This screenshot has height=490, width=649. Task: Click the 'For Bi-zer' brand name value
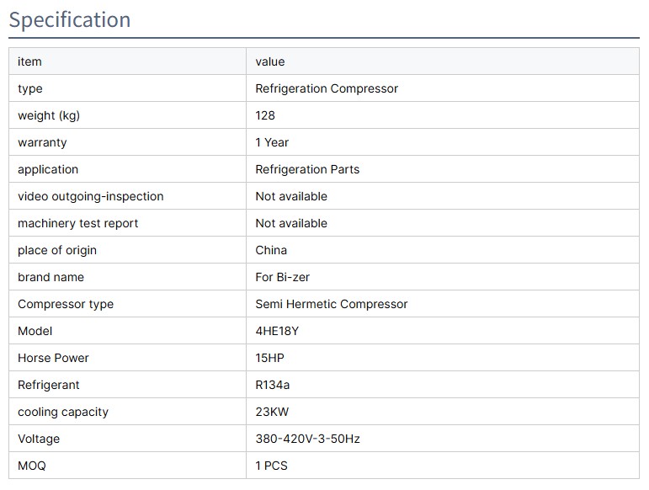point(283,277)
